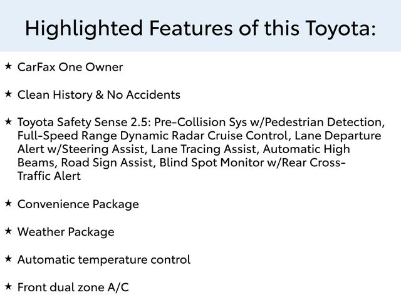Select the star next to Automatic temperature control
The width and height of the screenshot is (401, 300).
coord(8,258)
